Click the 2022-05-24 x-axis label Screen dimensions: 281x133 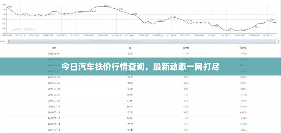61,35
